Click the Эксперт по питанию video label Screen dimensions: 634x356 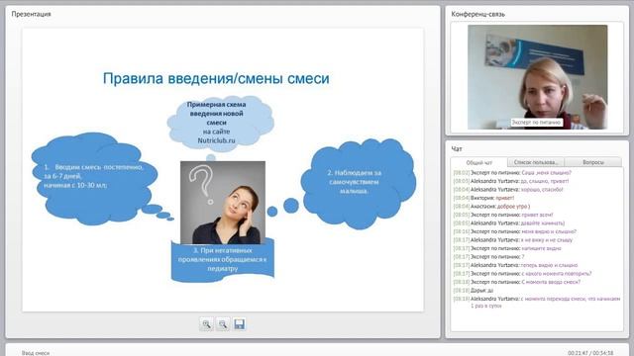[536, 123]
